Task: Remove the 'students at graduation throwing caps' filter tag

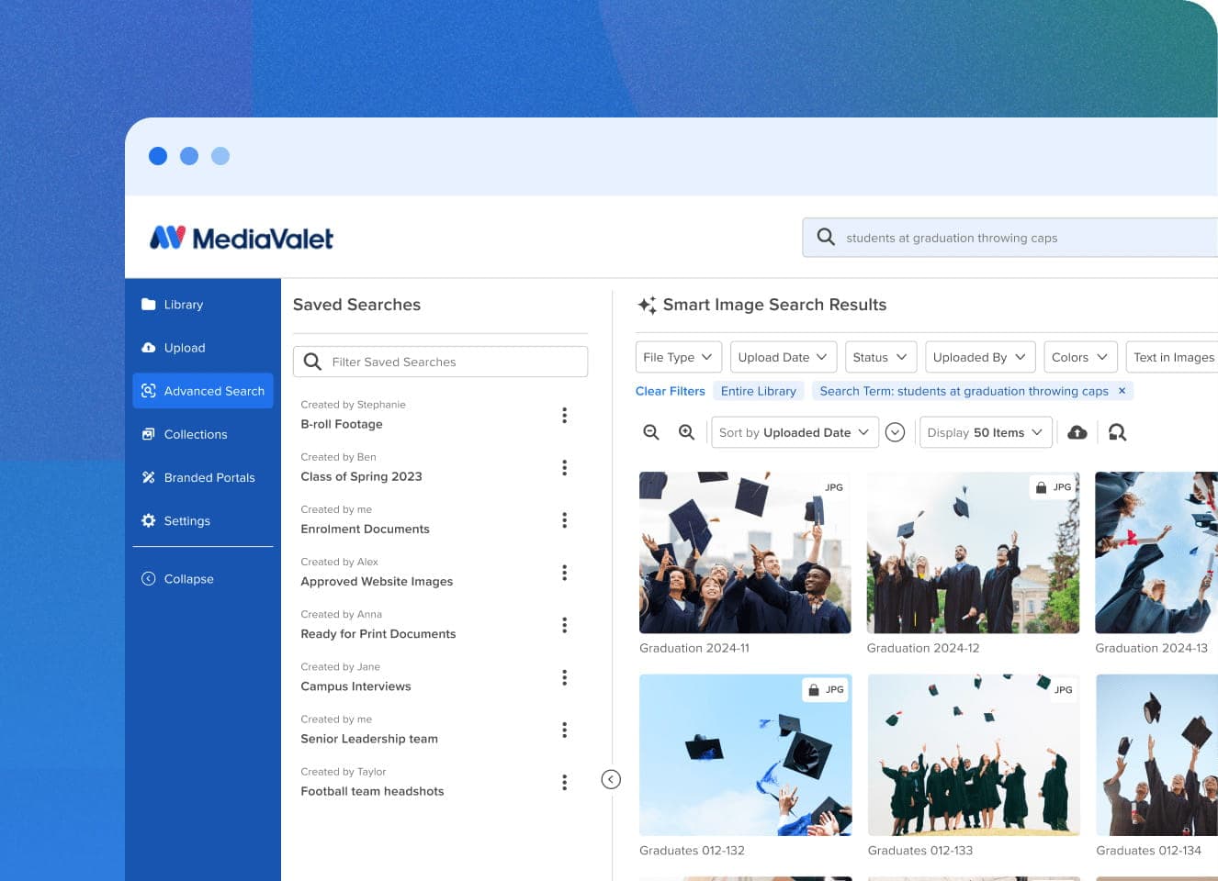Action: click(1122, 390)
